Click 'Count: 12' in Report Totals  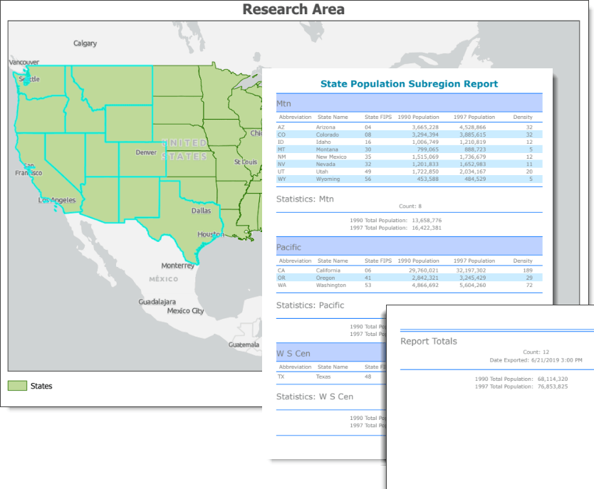536,352
